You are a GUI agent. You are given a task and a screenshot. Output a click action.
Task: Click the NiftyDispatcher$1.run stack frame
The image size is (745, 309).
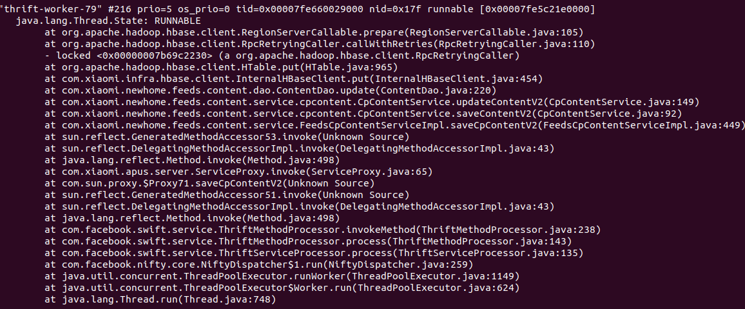pos(259,264)
